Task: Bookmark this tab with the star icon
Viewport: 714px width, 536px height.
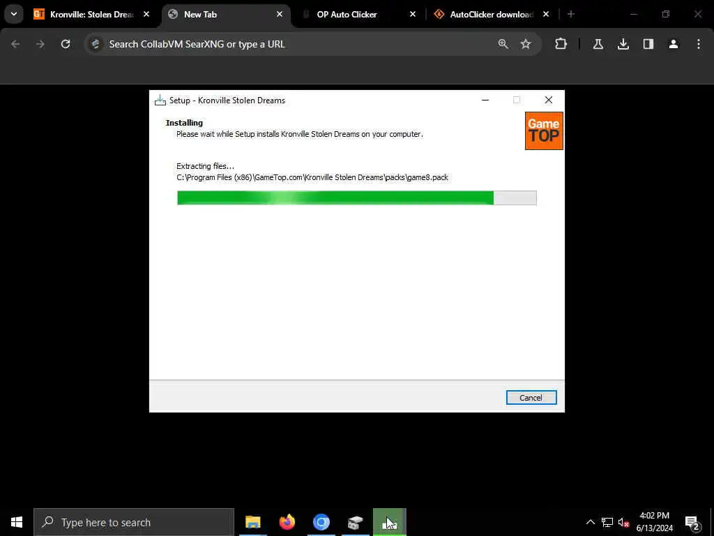Action: [x=526, y=44]
